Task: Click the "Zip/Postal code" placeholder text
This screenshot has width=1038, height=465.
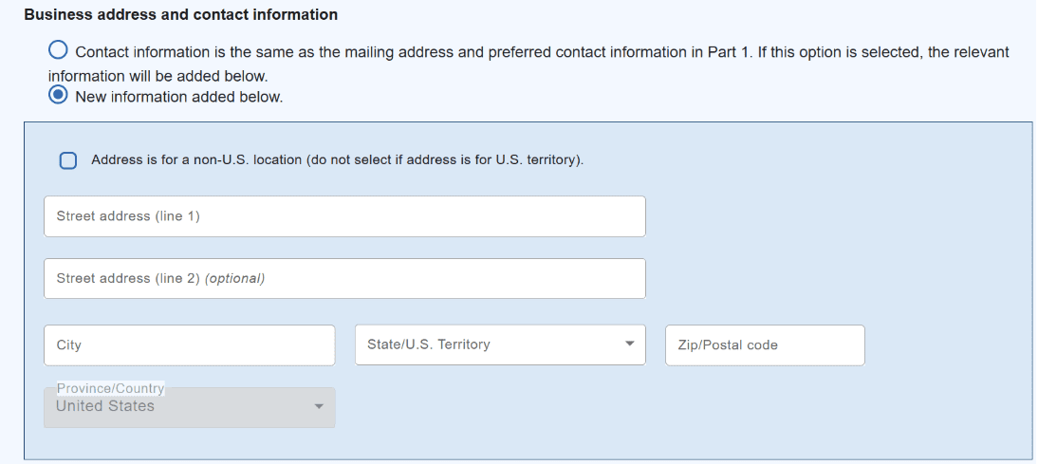Action: click(x=728, y=345)
